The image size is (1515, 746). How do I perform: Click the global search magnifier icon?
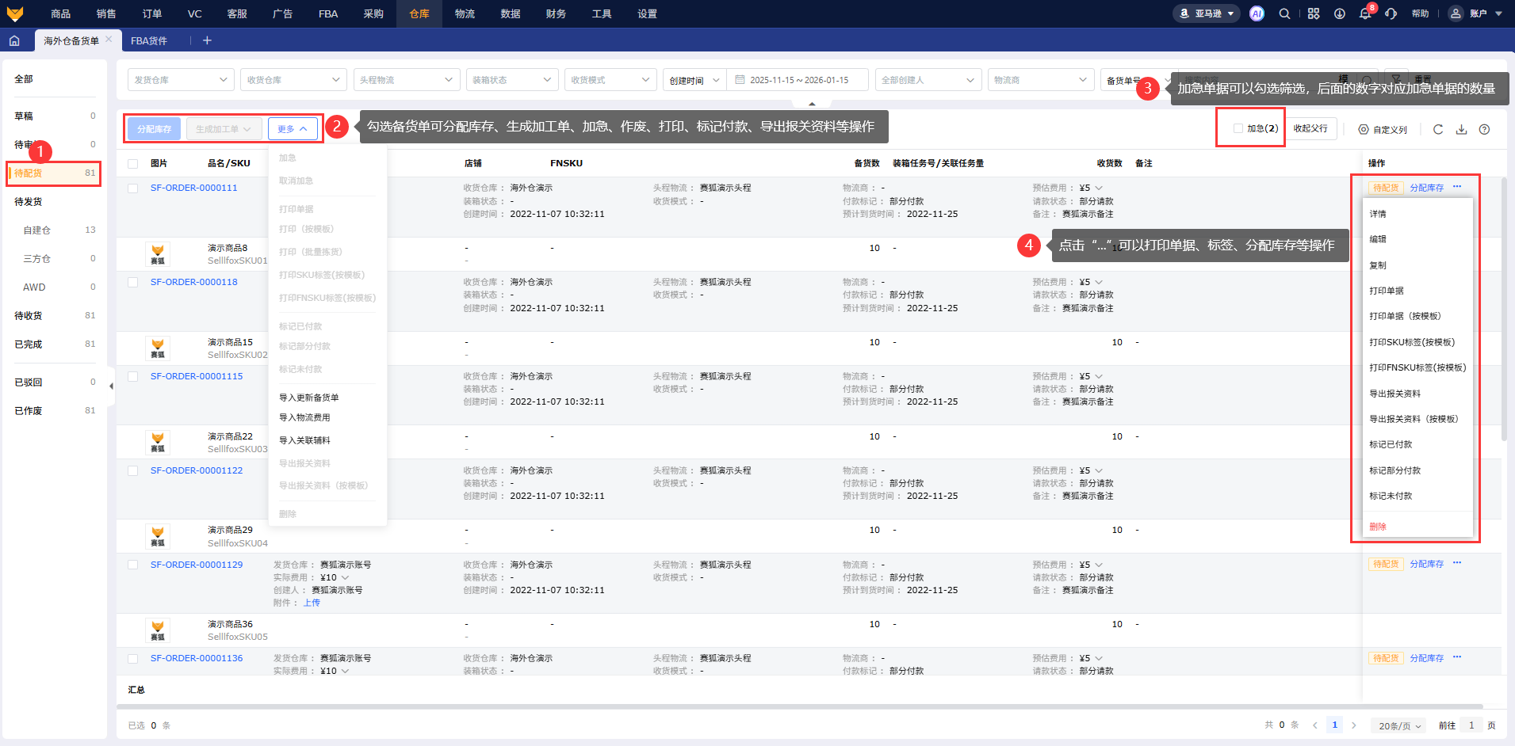[1284, 13]
